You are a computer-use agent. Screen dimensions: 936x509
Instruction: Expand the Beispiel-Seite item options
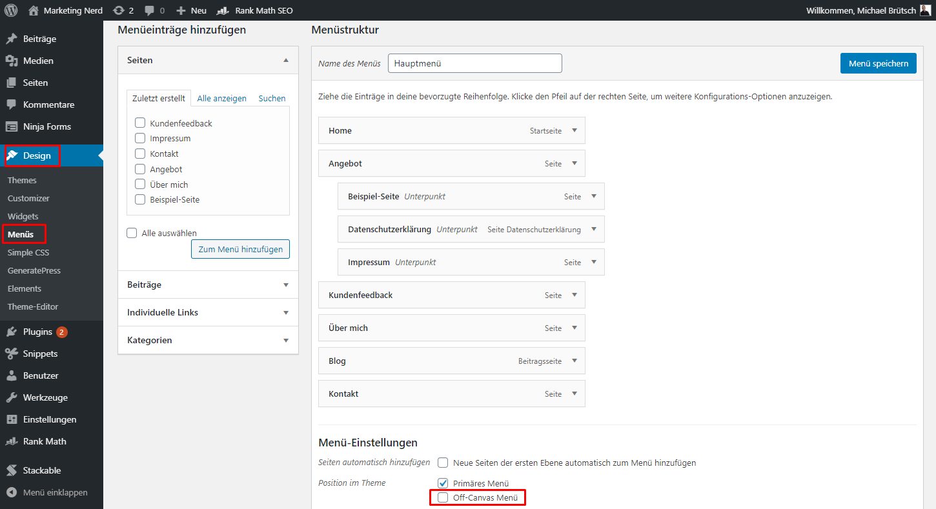coord(594,196)
